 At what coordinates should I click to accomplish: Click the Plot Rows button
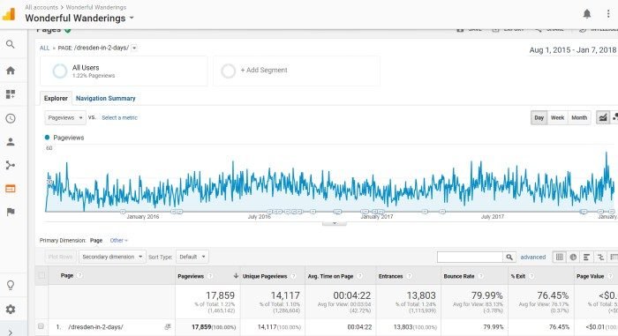(61, 257)
